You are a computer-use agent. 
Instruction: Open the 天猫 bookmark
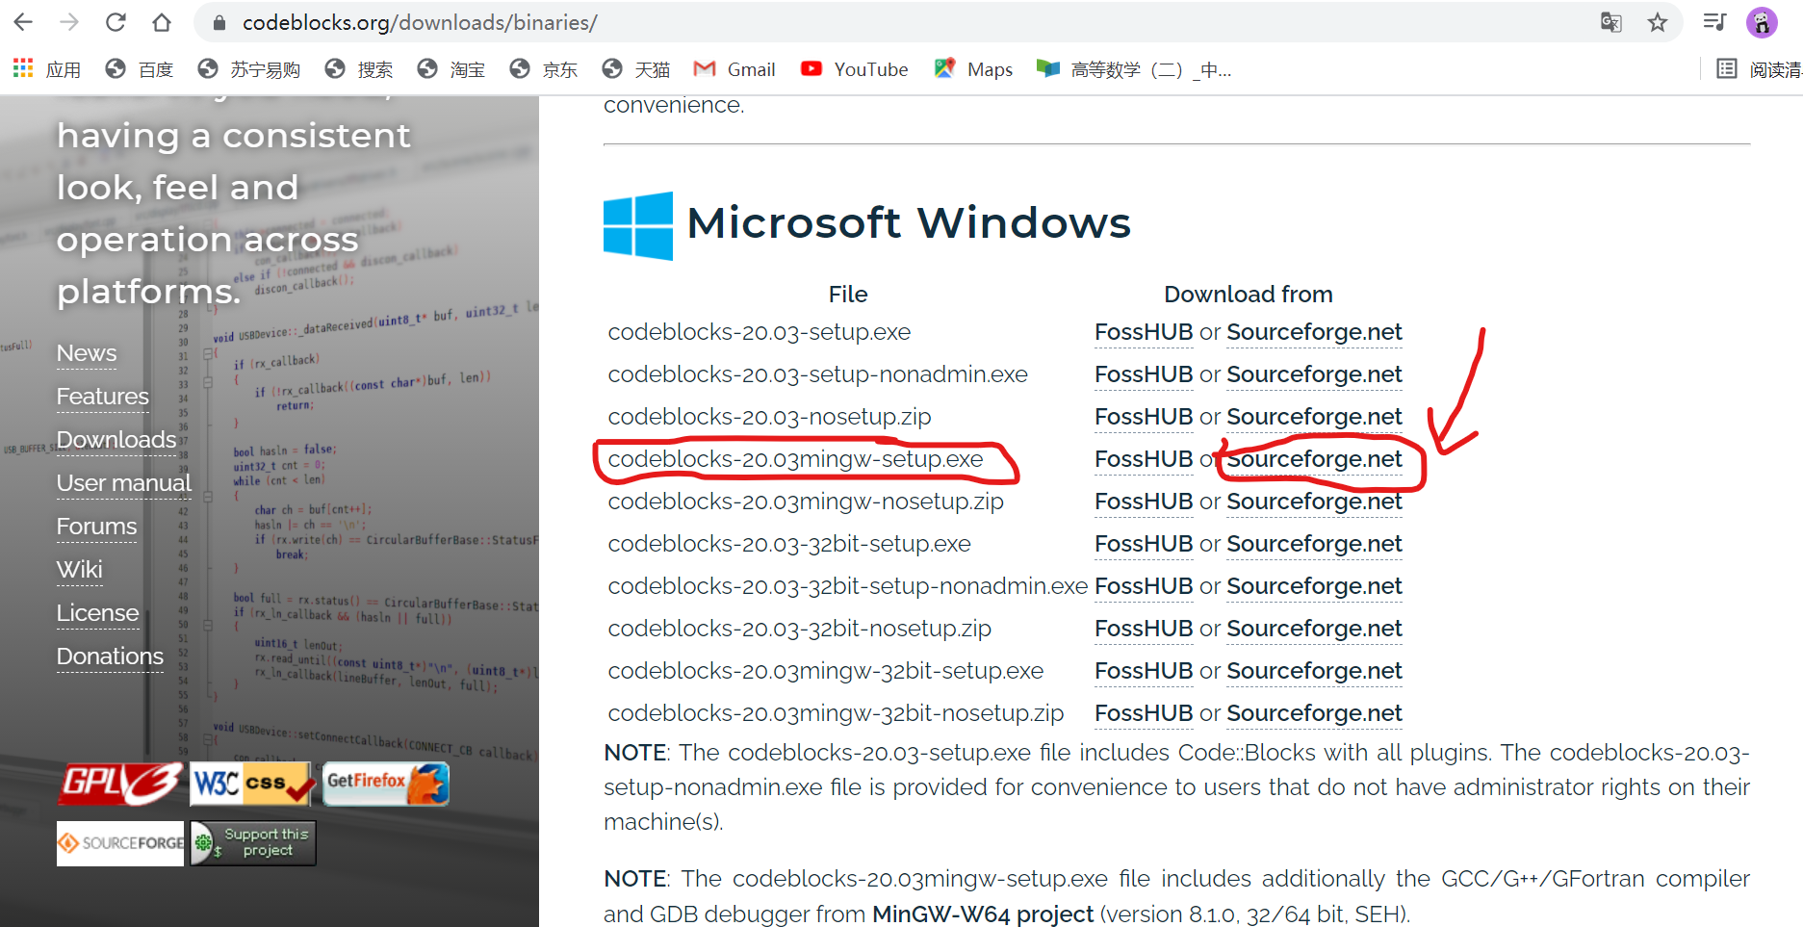point(636,69)
